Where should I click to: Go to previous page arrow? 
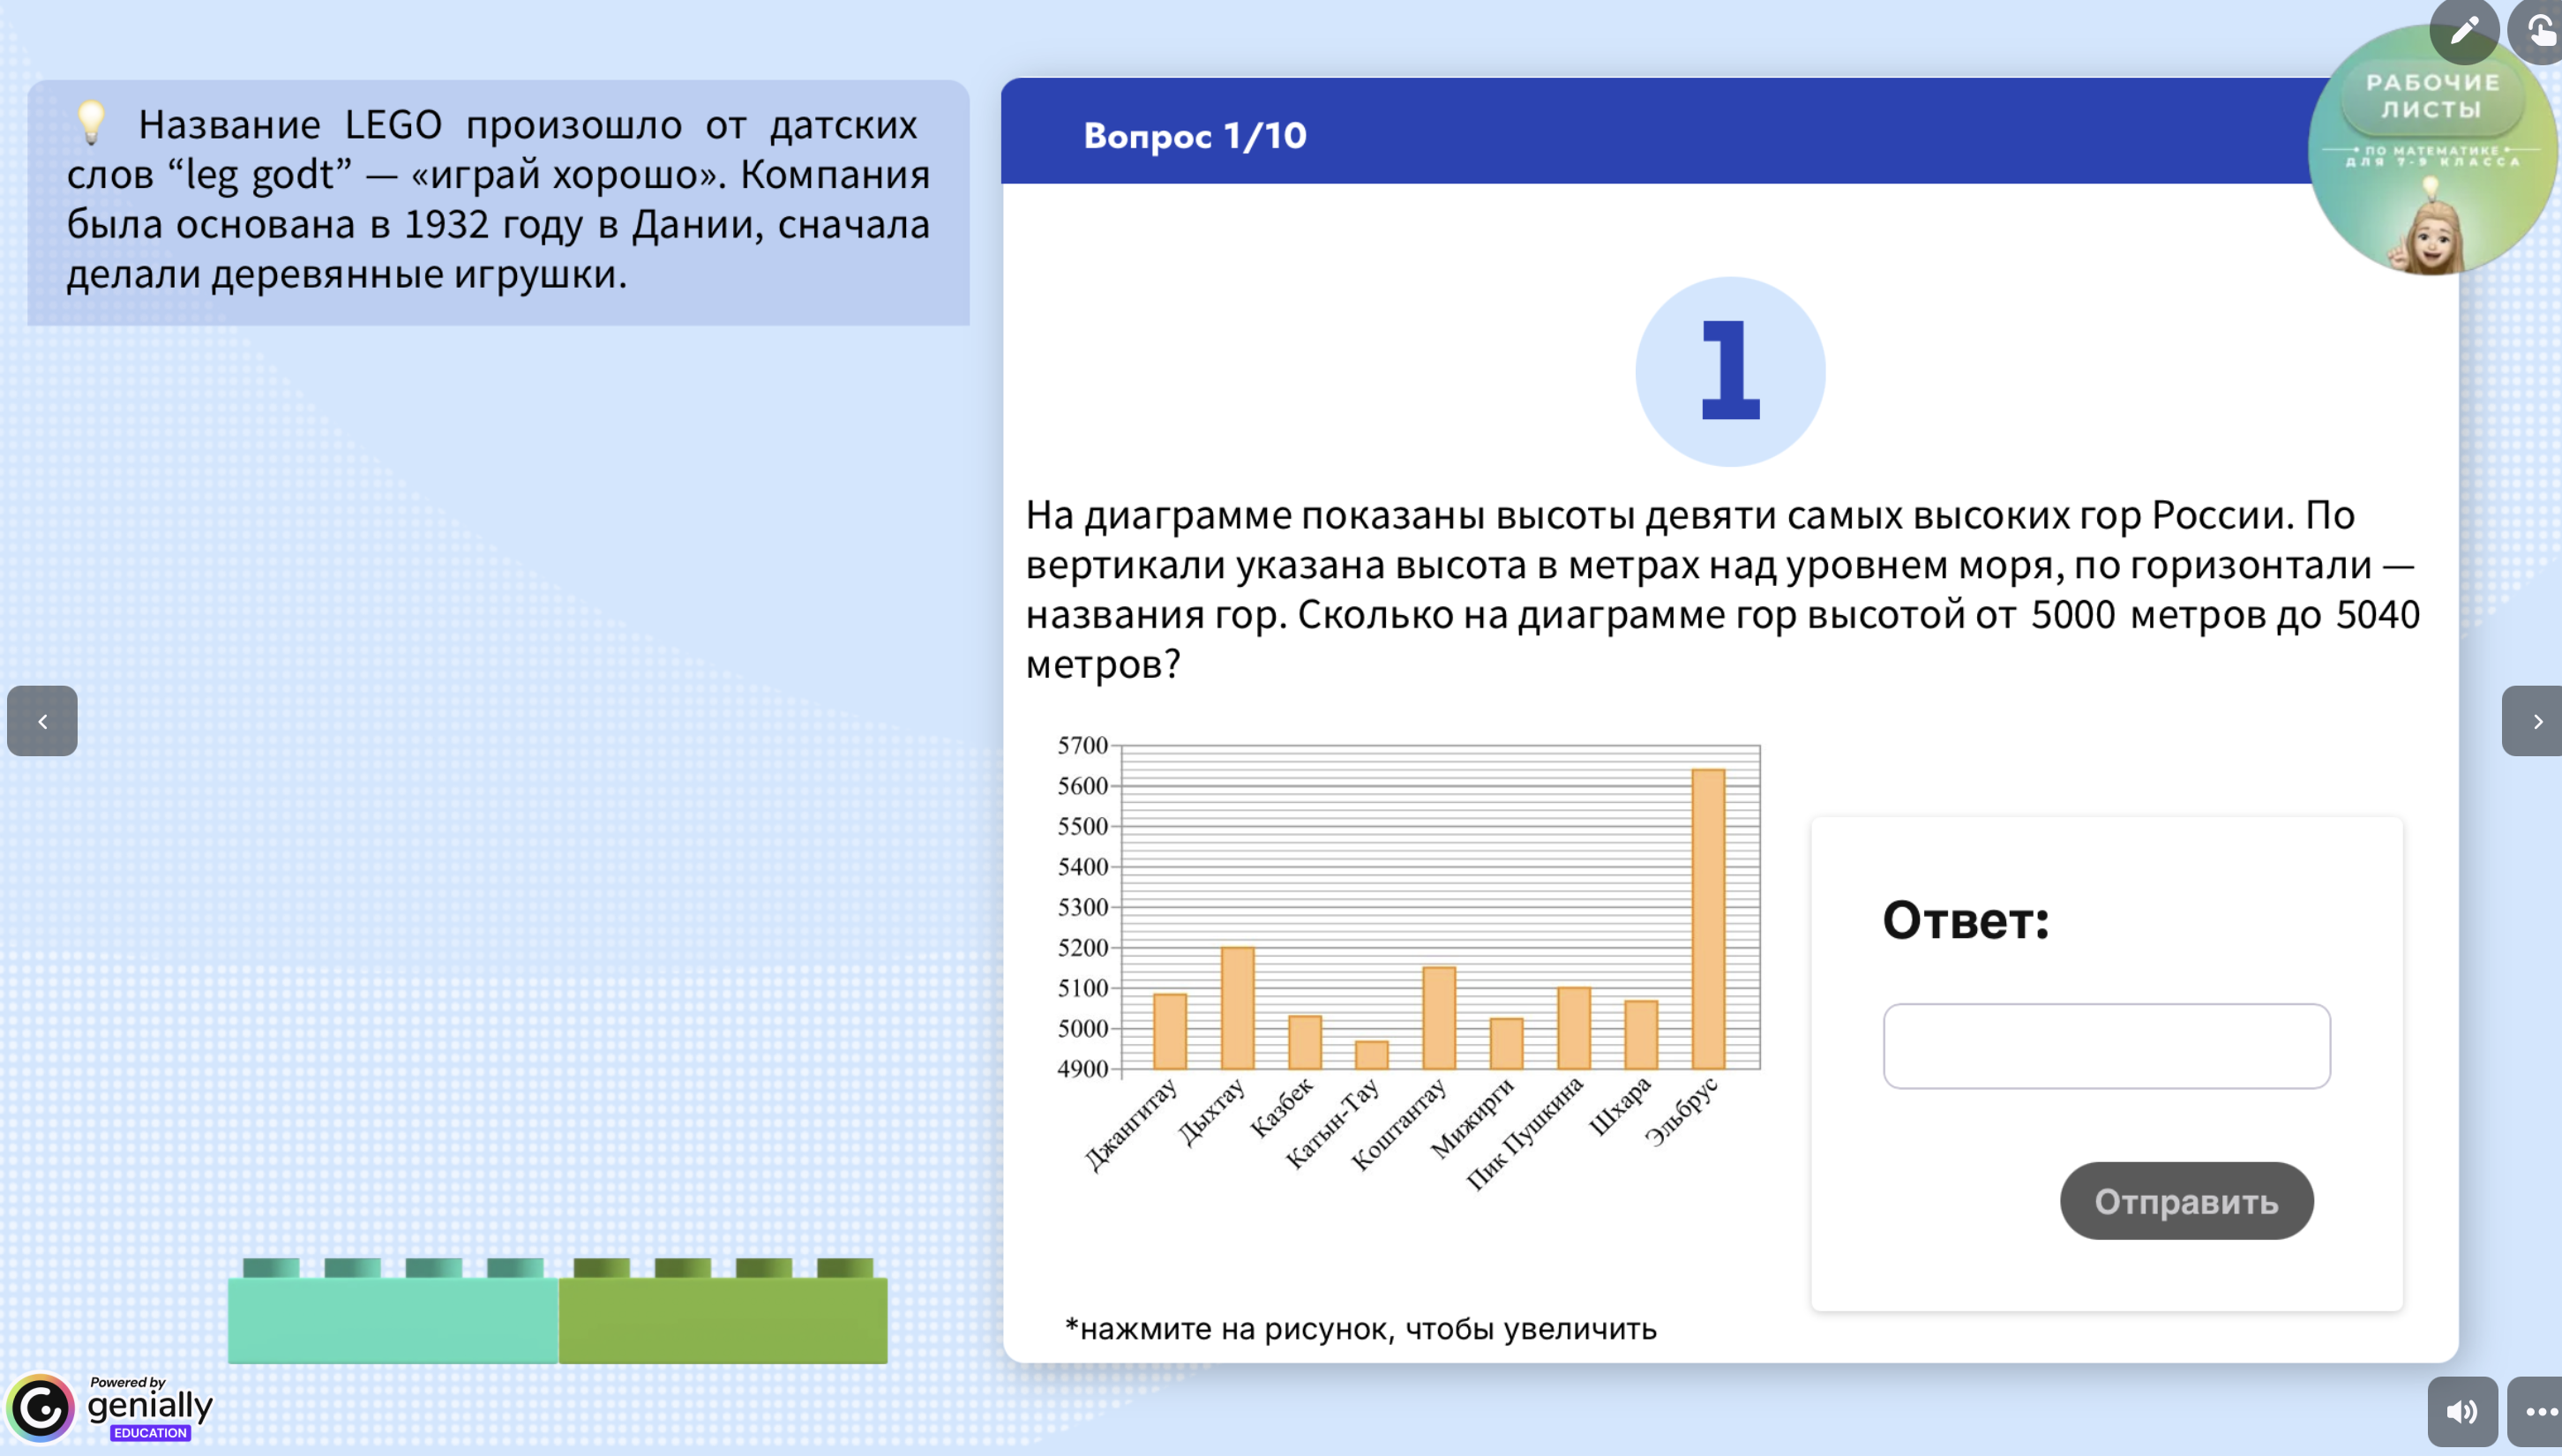click(42, 720)
